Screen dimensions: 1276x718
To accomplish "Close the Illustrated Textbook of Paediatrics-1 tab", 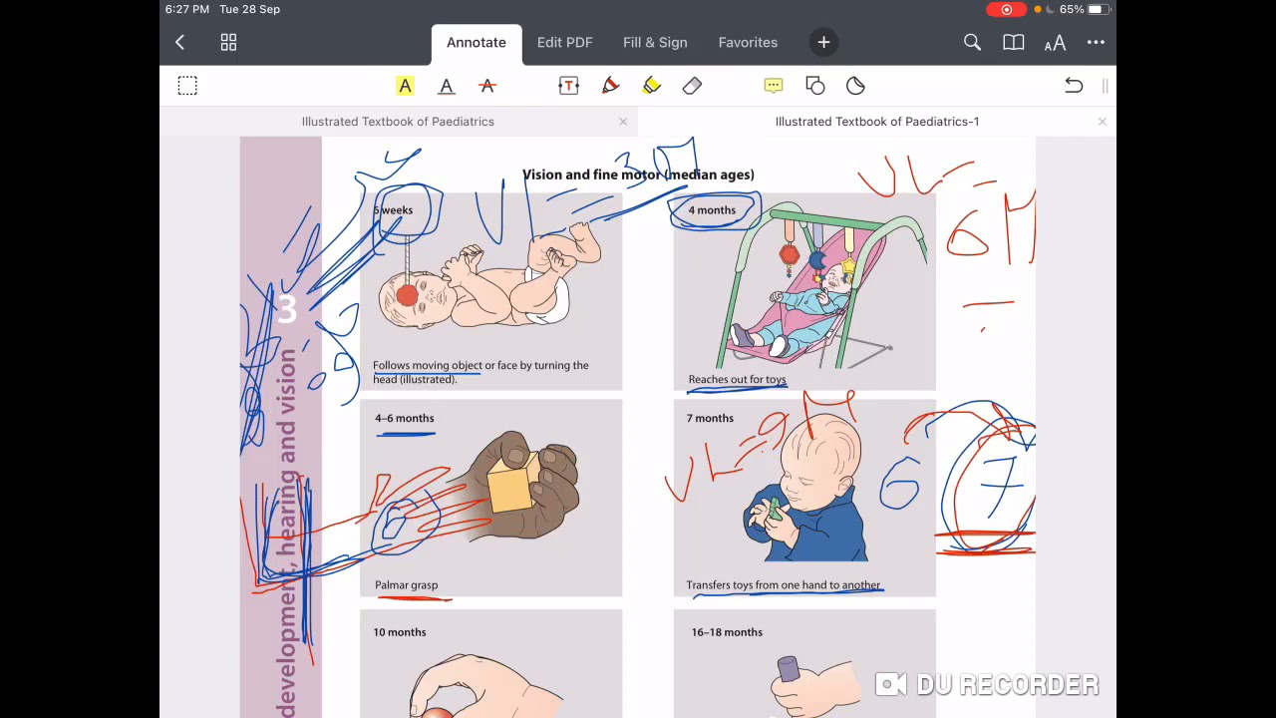I will (1102, 122).
